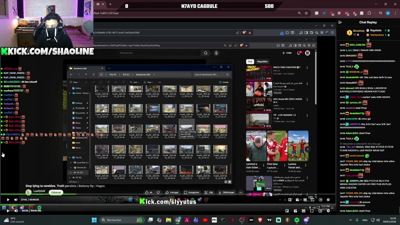Mute the Kick VOD player volume
Screen dimensions: 400x225
click(x=16, y=211)
